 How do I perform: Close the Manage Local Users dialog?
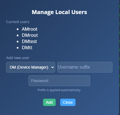click(x=68, y=102)
